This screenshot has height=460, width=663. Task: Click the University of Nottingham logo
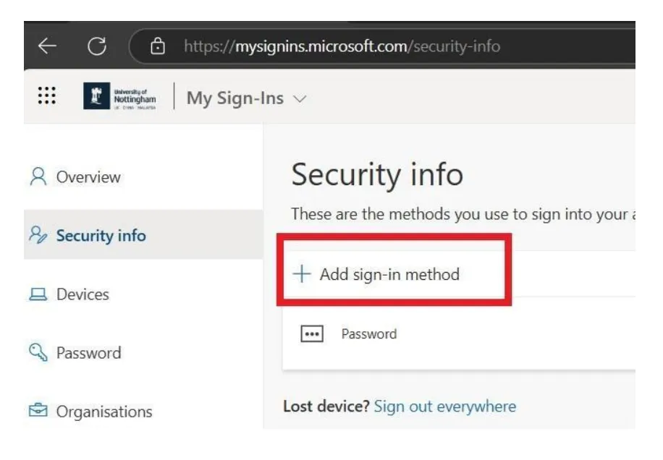coord(119,96)
